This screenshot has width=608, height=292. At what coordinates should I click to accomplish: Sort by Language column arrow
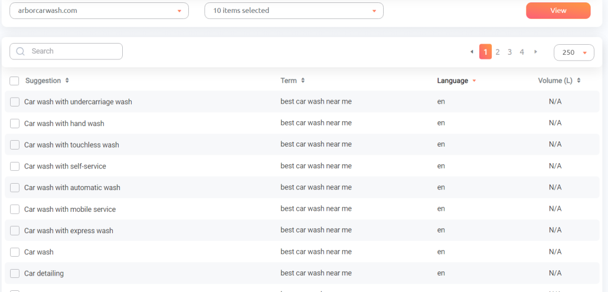pyautogui.click(x=474, y=81)
